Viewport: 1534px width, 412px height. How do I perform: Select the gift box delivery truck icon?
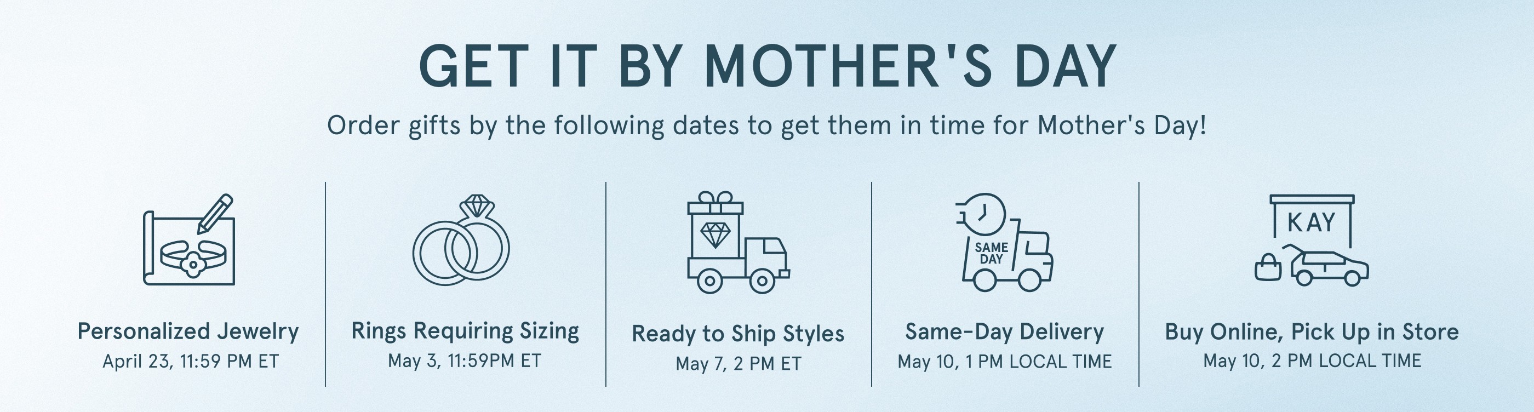pyautogui.click(x=737, y=242)
